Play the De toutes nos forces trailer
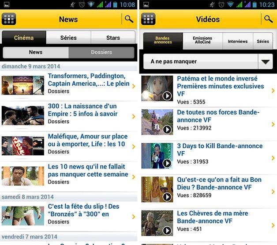Screen dimensions: 277x245 point(167,130)
